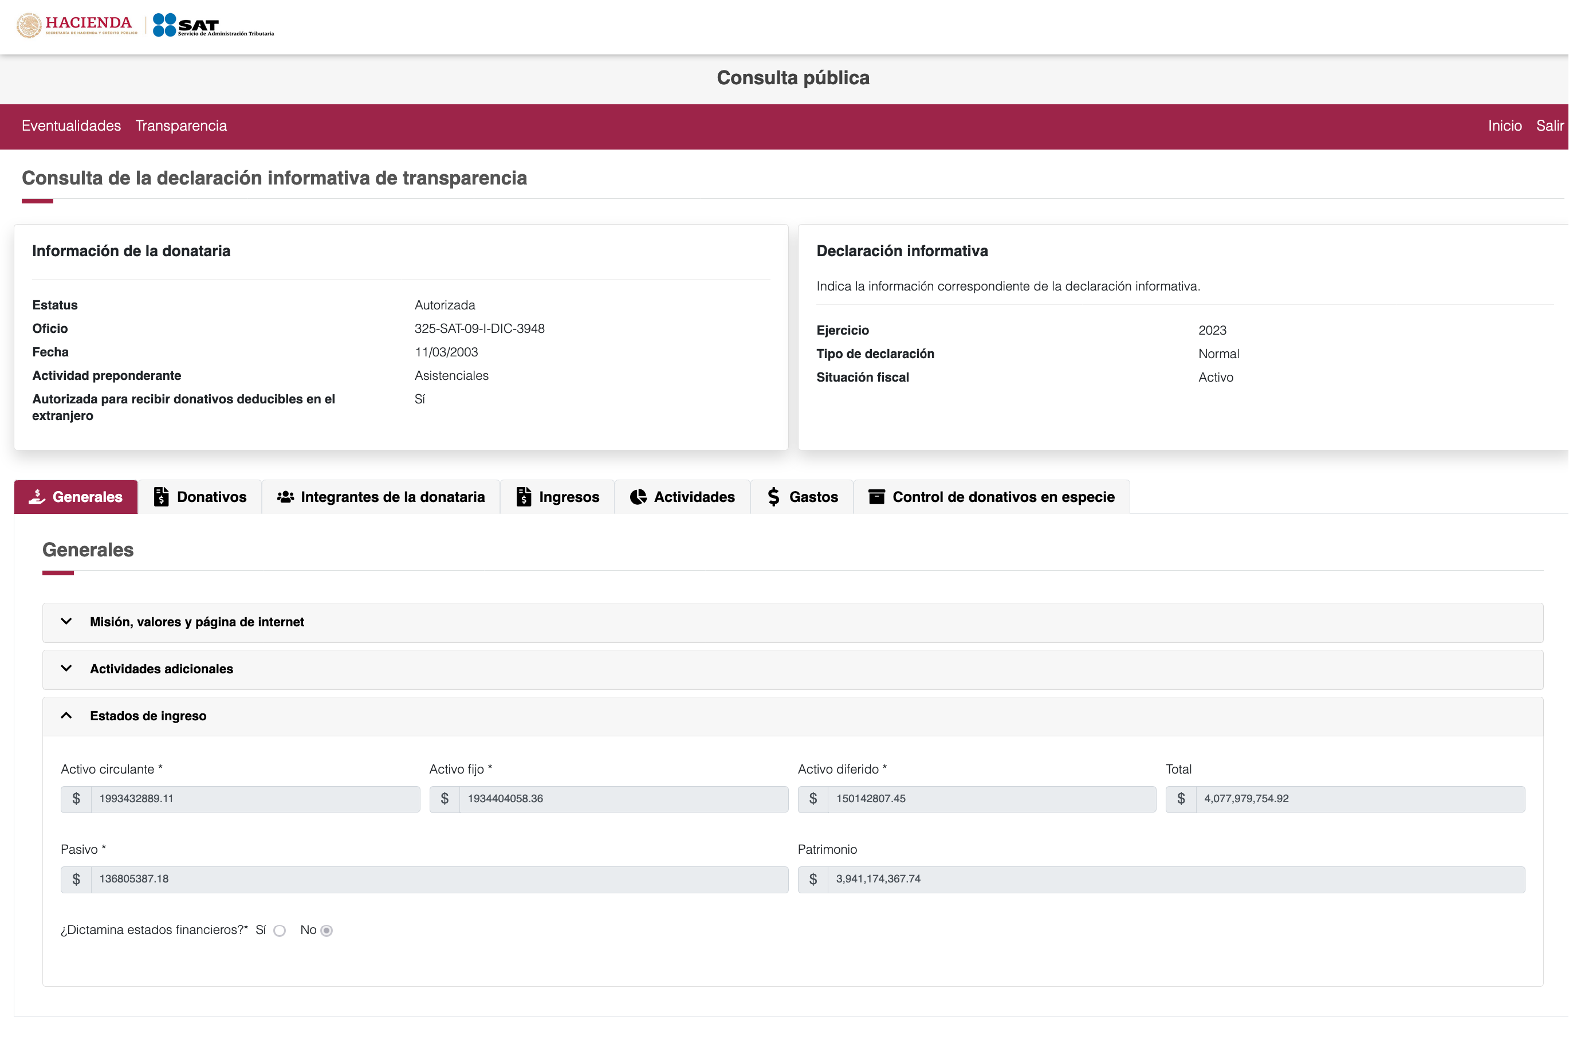
Task: Click the Pasivo amount field
Action: coord(438,879)
